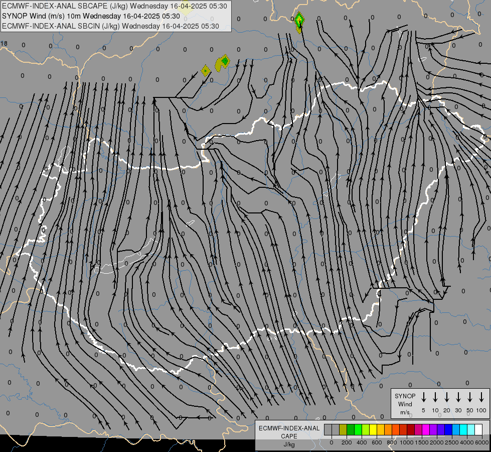The height and width of the screenshot is (452, 491).
Task: Click the SYNOP Wind m/s legend label
Action: [x=405, y=404]
